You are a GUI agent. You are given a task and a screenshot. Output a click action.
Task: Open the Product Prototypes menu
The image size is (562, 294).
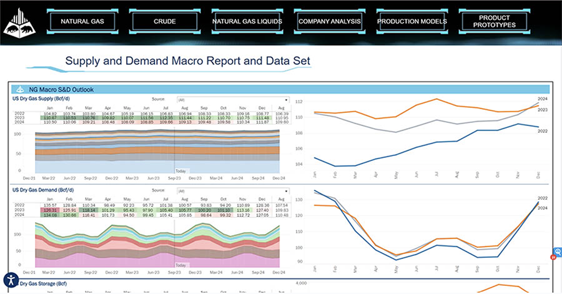click(495, 21)
